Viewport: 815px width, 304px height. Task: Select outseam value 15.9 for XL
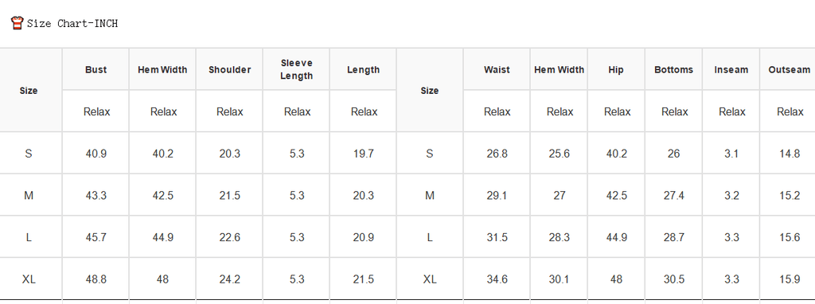[790, 279]
